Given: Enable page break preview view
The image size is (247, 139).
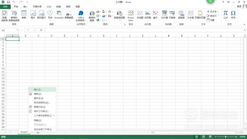Looking at the screenshot, I should click(211, 136).
